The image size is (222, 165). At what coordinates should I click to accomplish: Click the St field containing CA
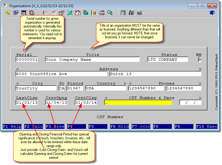(62, 88)
